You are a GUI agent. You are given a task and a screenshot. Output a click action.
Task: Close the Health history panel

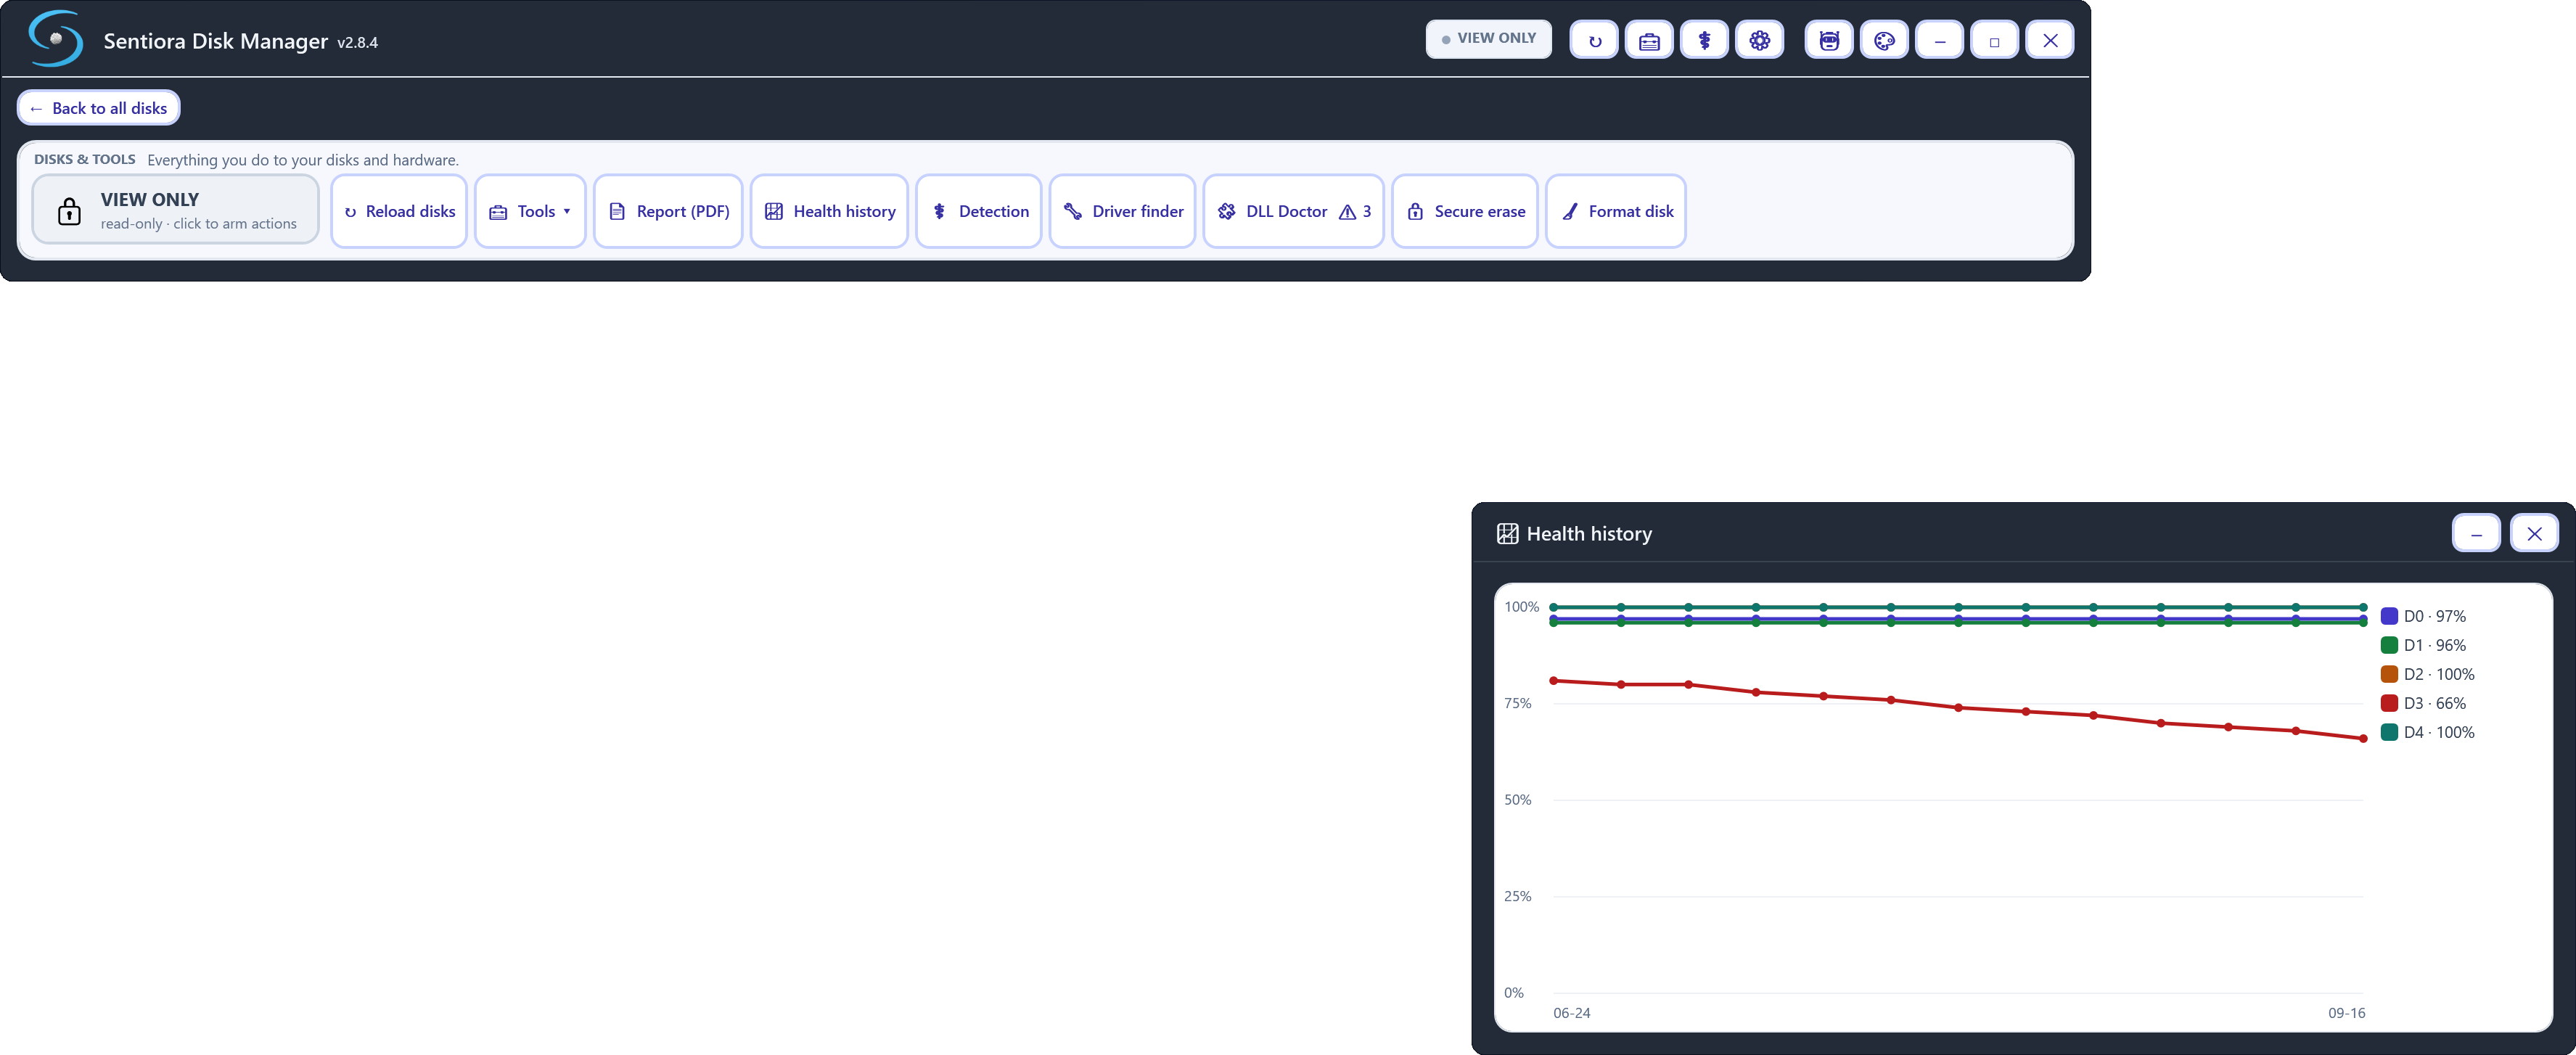2534,533
